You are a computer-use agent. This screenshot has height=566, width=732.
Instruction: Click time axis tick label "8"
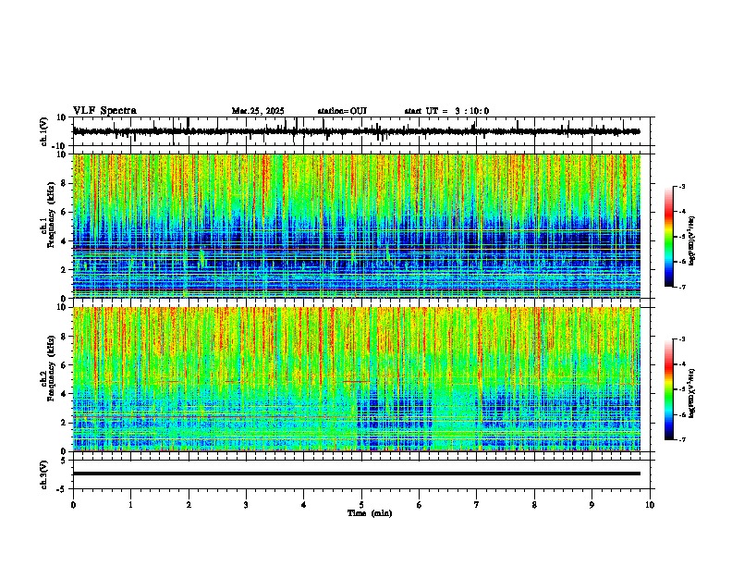point(534,505)
